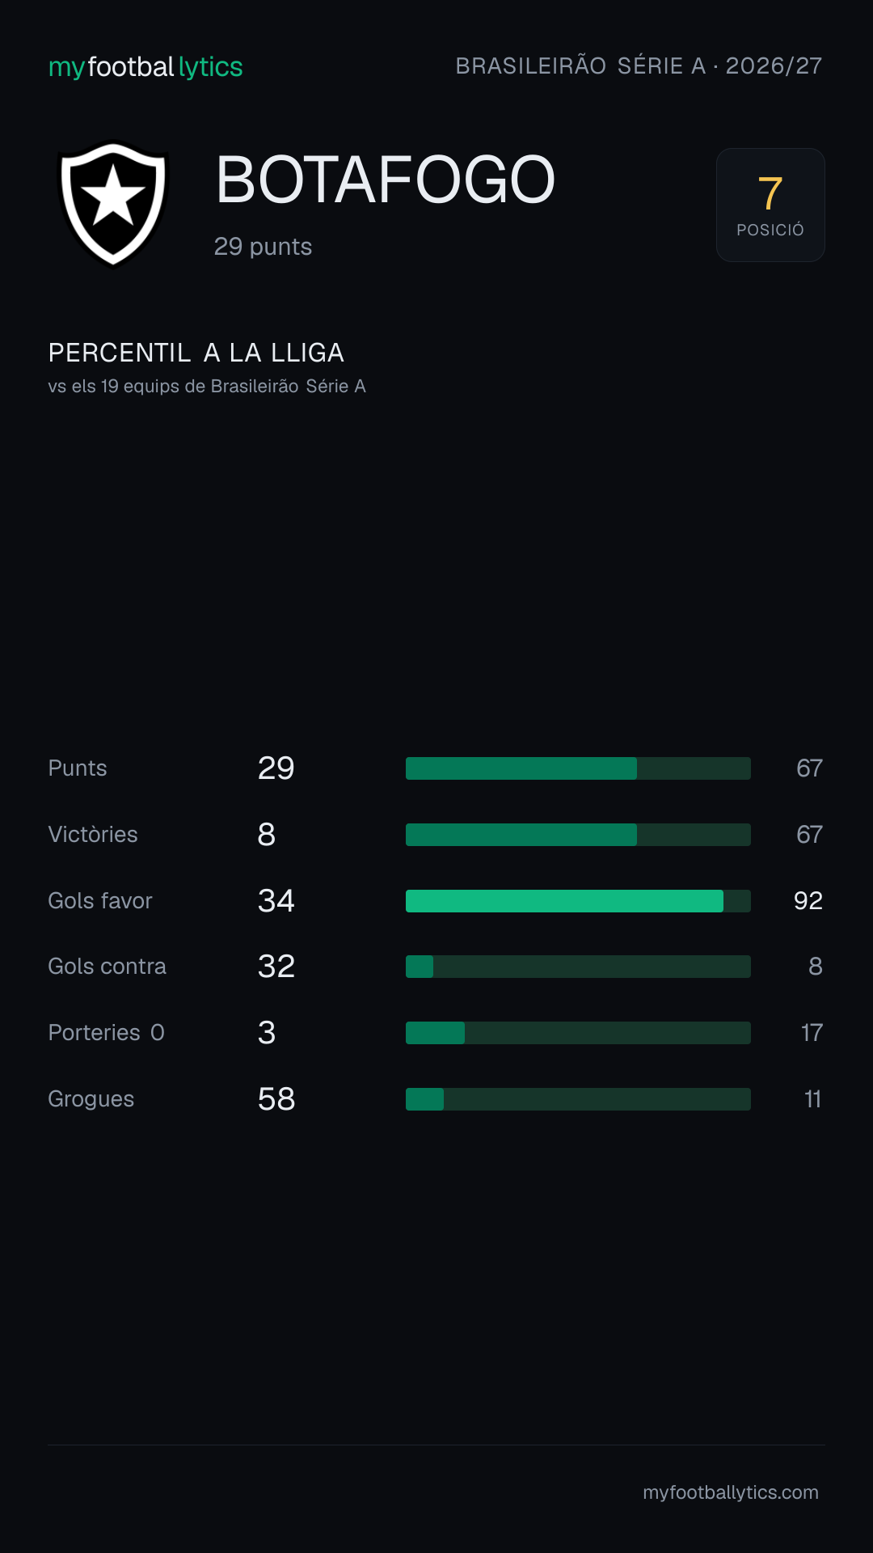Click the Gols favor bright green bar

pyautogui.click(x=564, y=901)
